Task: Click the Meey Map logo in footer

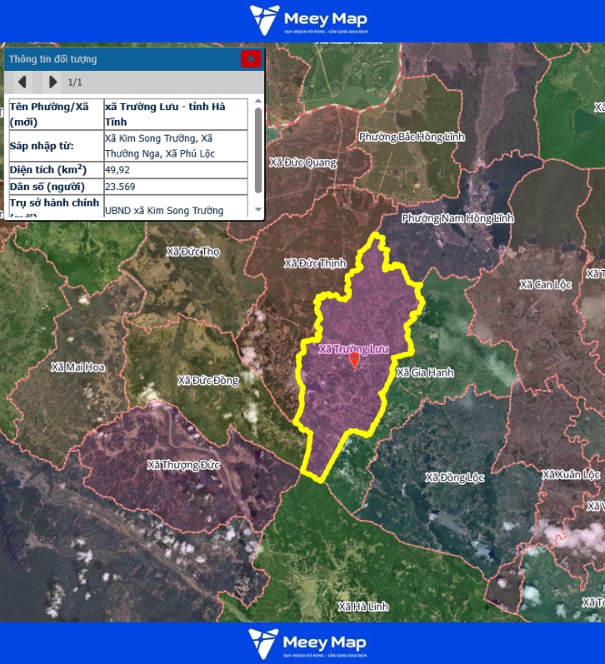Action: point(307,643)
